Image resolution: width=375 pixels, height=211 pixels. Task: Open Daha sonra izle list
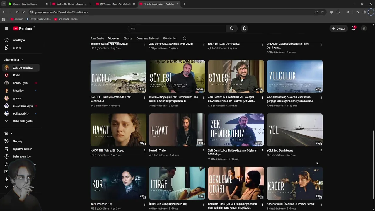(x=21, y=156)
